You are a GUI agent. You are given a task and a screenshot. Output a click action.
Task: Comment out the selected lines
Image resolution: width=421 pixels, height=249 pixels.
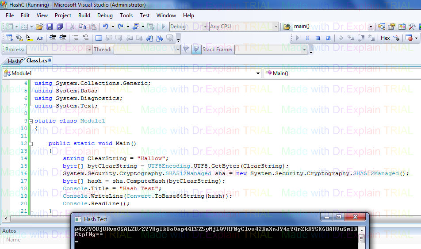click(76, 38)
